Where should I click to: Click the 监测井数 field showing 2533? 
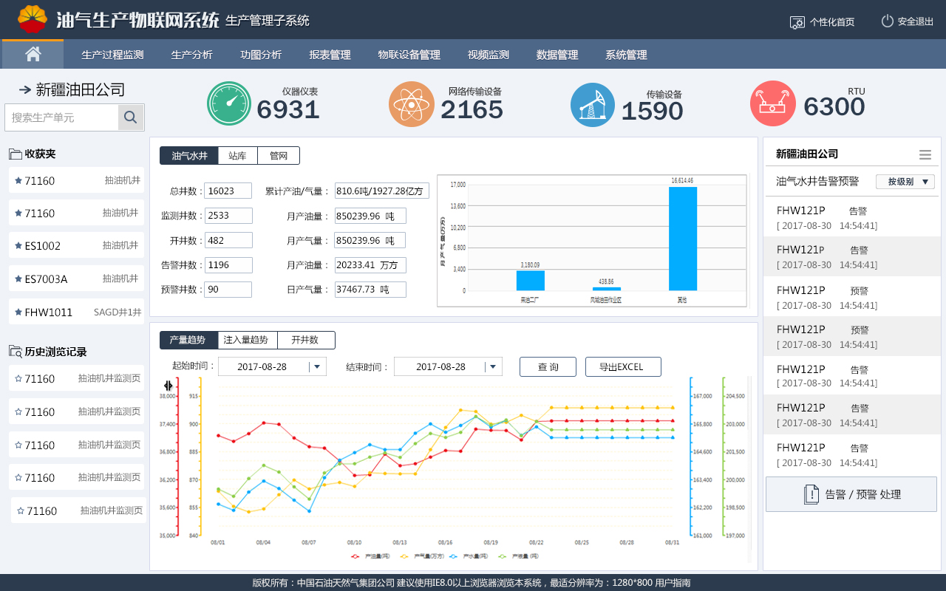[x=228, y=216]
